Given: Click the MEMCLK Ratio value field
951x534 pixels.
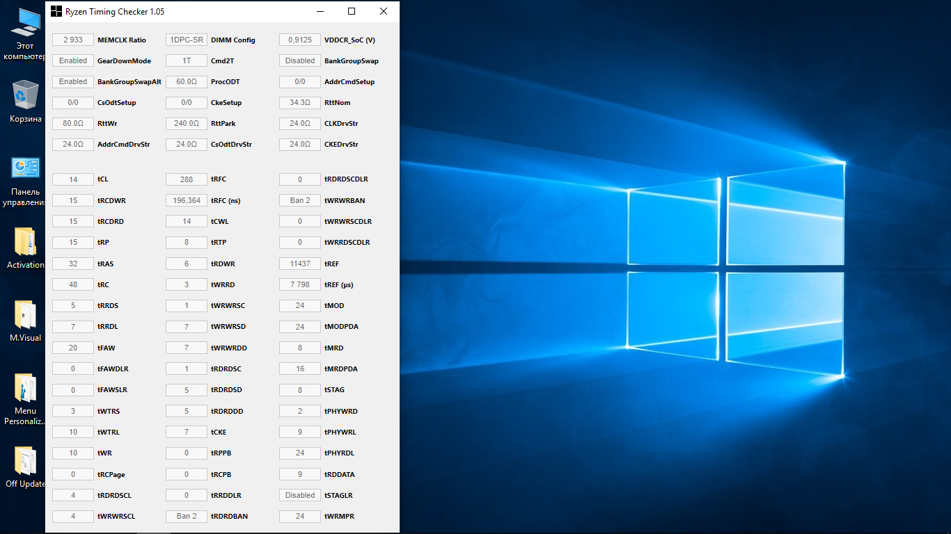Looking at the screenshot, I should pyautogui.click(x=73, y=40).
